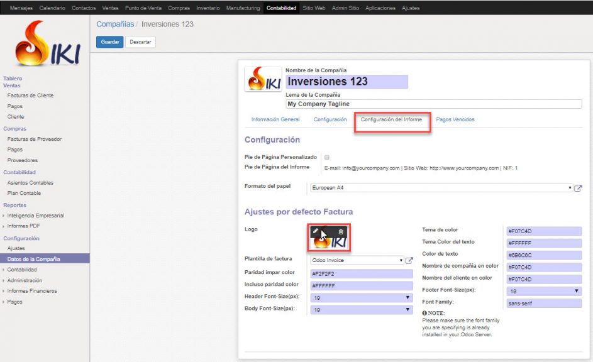Edit the logo using the pencil icon
This screenshot has width=593, height=362.
click(x=316, y=231)
